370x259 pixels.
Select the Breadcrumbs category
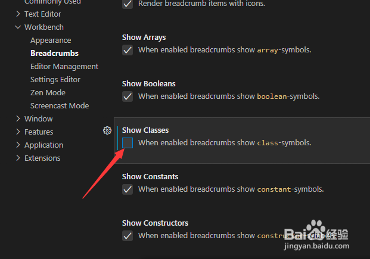[54, 54]
